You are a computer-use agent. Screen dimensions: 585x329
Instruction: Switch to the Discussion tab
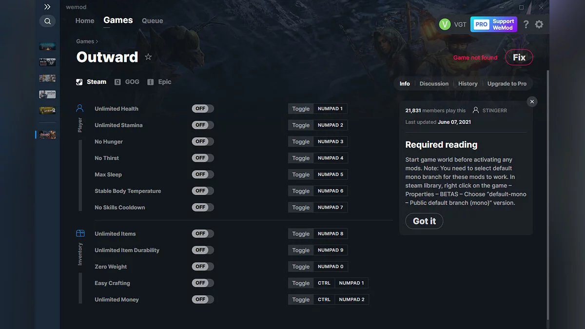point(433,83)
